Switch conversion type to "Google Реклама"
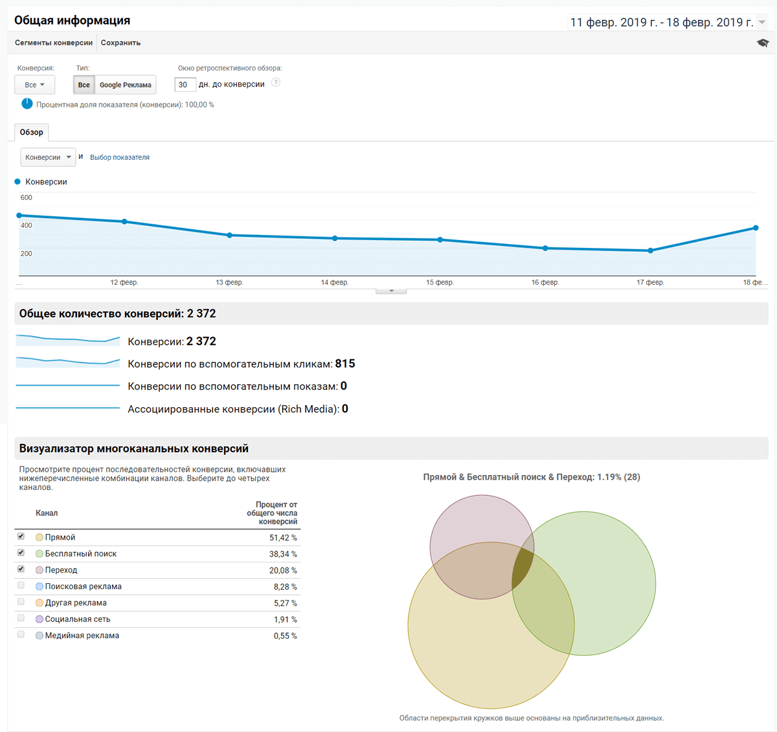Screen dimensions: 777x732 tap(125, 84)
